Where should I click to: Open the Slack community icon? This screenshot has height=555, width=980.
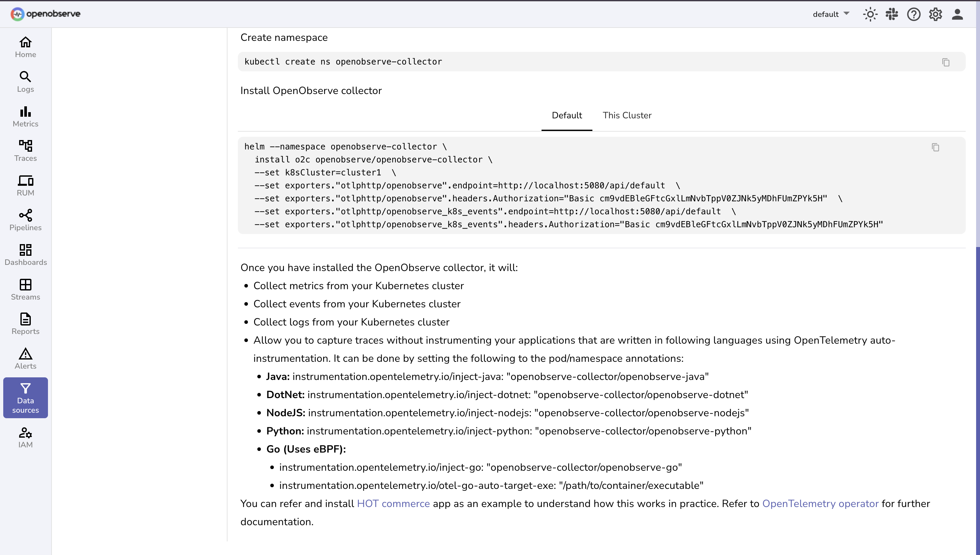tap(892, 15)
